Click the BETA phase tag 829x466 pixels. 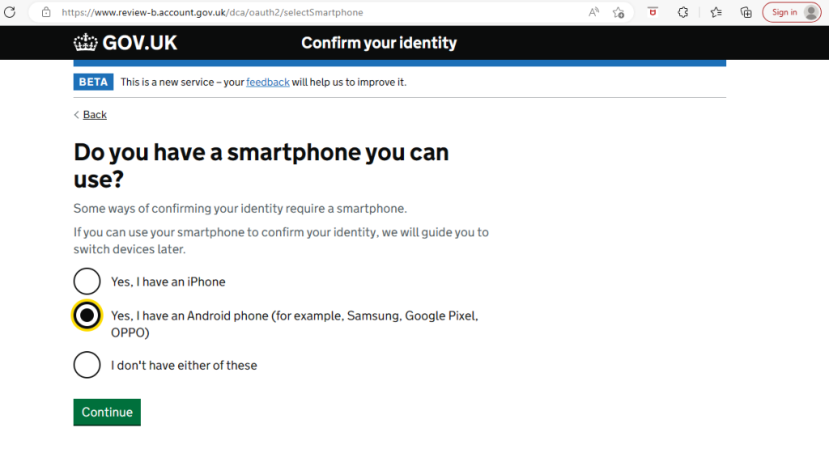pyautogui.click(x=93, y=82)
